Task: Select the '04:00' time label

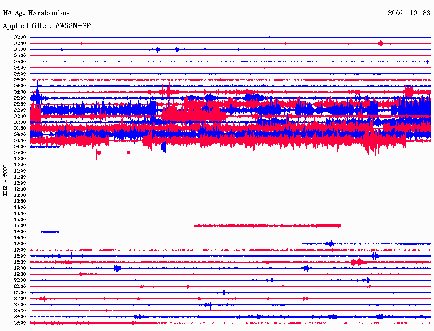Action: pos(20,86)
